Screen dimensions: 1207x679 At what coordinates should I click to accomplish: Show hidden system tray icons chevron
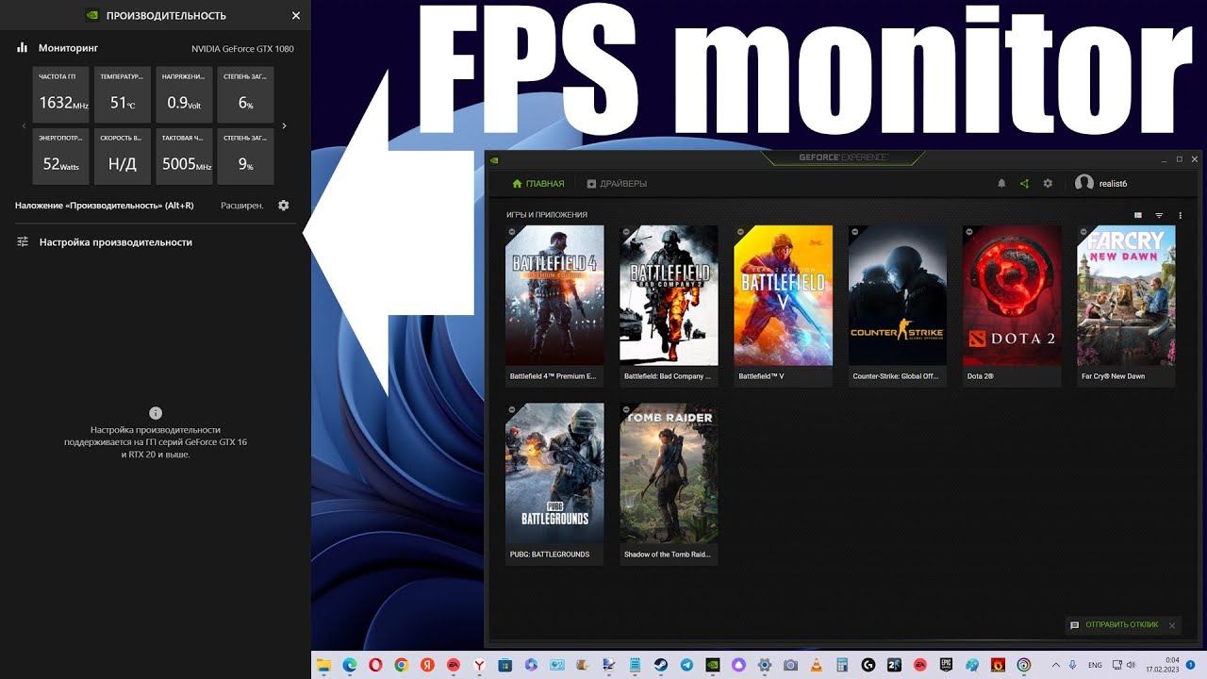click(x=1055, y=665)
